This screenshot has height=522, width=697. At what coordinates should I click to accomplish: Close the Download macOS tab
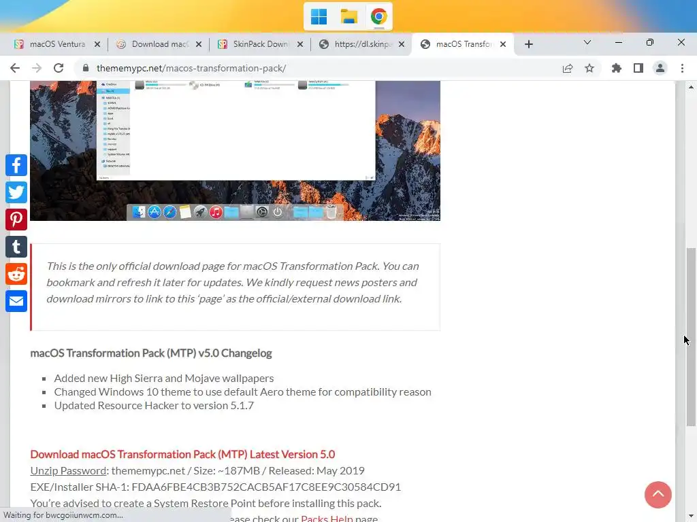[199, 44]
